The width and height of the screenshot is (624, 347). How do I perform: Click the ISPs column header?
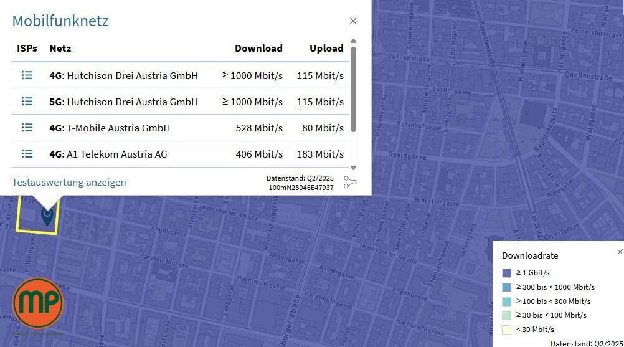tap(27, 49)
